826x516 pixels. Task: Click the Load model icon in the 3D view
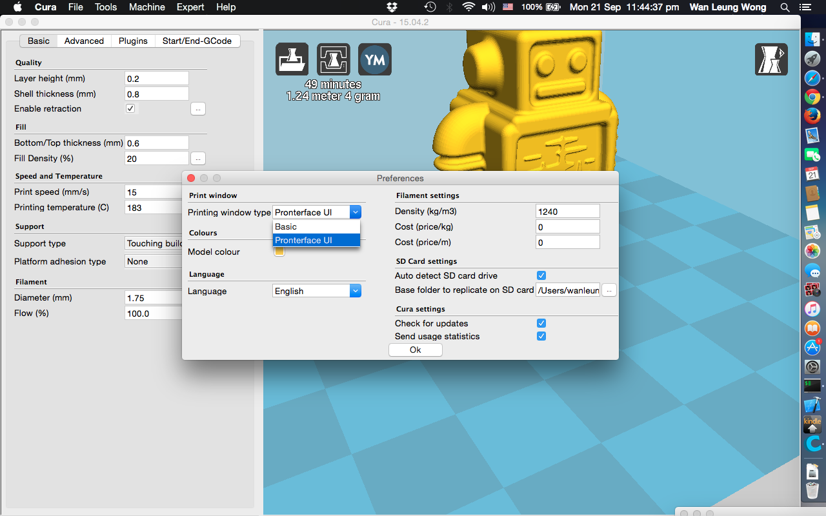292,59
